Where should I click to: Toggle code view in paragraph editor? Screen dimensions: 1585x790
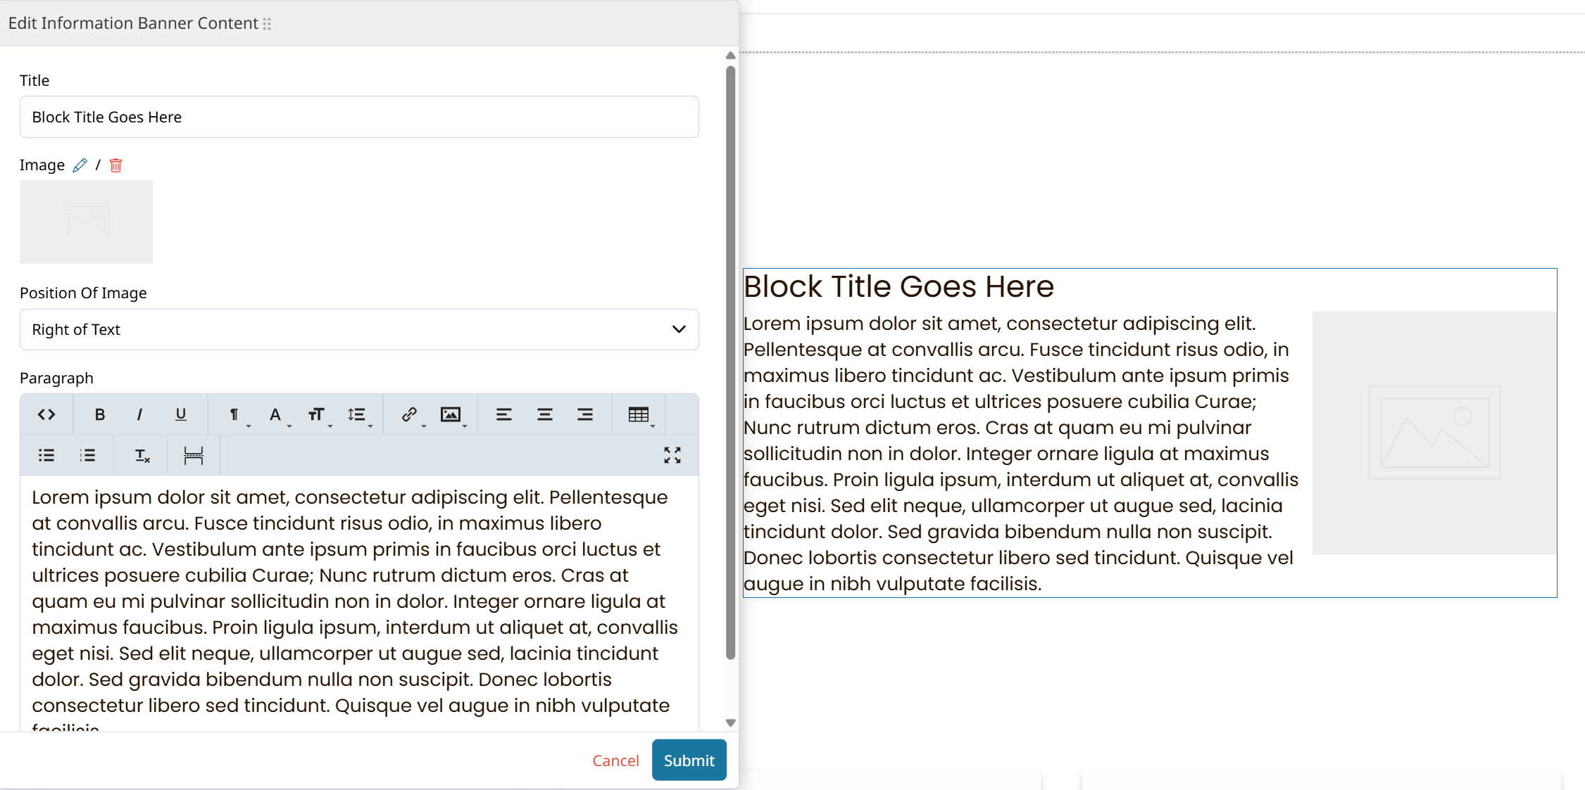[x=46, y=414]
